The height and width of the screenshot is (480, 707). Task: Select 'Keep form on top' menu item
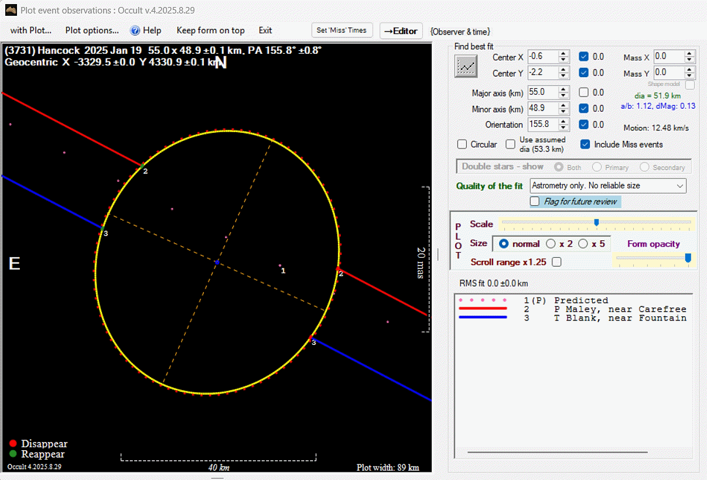[211, 30]
